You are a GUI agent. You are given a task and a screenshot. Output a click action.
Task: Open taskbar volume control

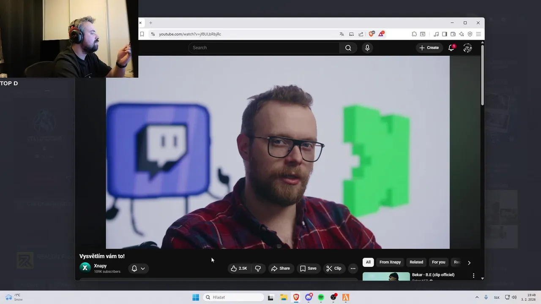(514, 297)
